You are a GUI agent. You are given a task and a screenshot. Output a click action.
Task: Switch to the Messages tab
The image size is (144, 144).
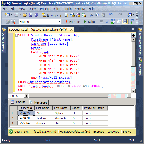pos(38,102)
